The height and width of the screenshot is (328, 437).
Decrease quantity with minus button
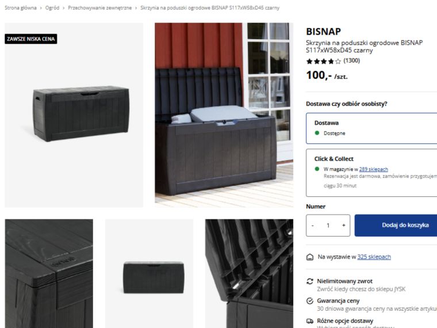click(x=313, y=226)
